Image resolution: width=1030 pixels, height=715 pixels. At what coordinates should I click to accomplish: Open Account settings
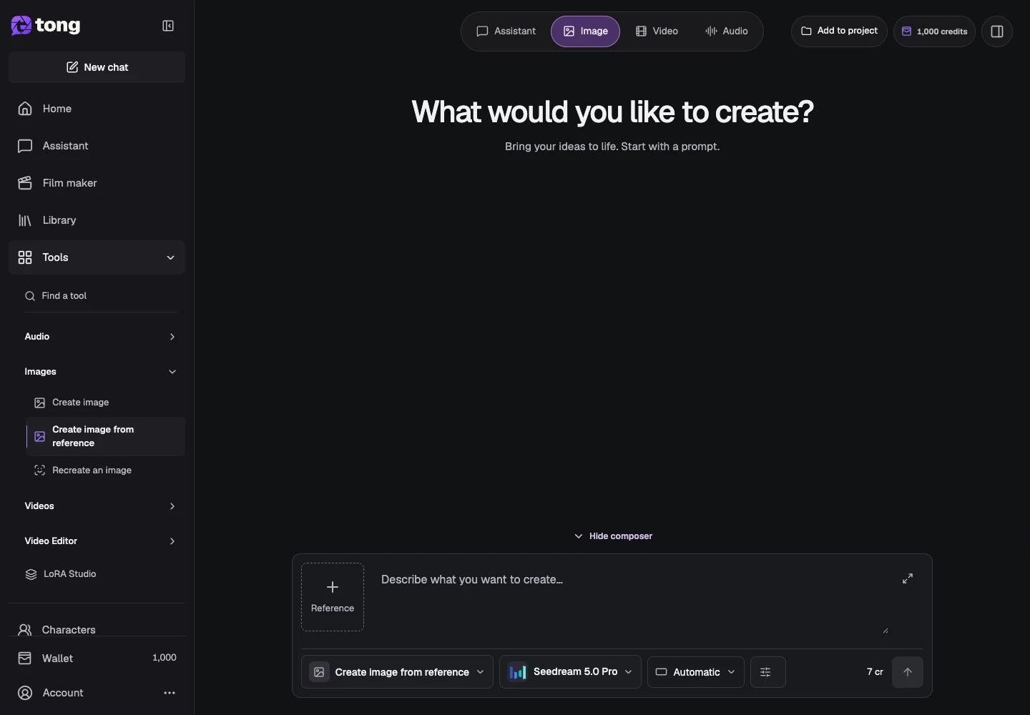[x=63, y=693]
